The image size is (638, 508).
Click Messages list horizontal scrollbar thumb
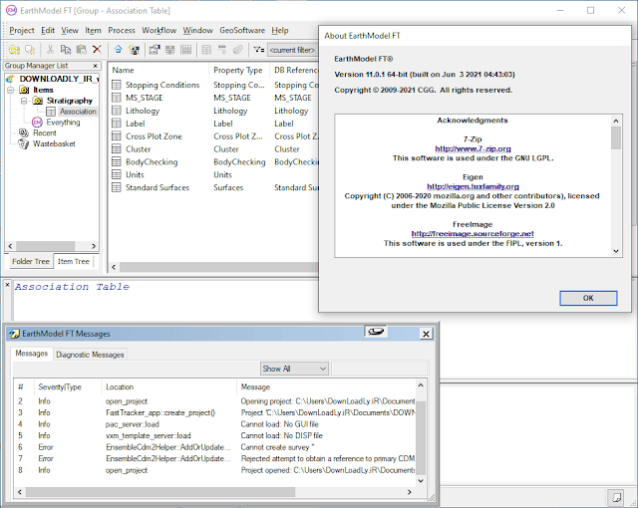point(160,492)
